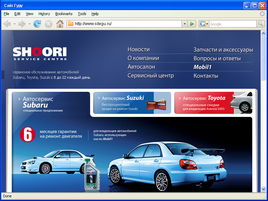
Task: Click the Forward navigation arrow
Action: click(x=22, y=24)
